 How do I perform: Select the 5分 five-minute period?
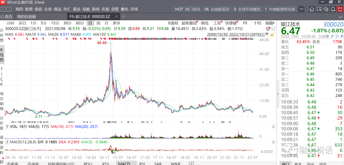pos(44,23)
